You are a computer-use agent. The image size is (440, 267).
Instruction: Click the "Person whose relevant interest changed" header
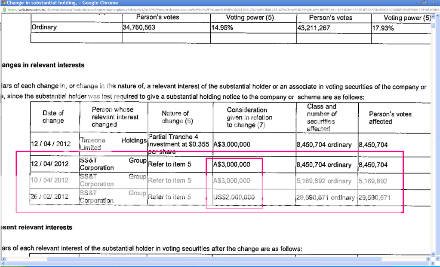point(115,117)
